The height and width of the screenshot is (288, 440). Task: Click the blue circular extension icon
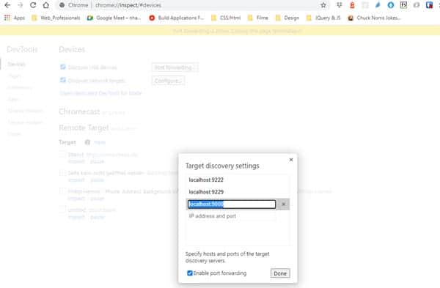(391, 5)
